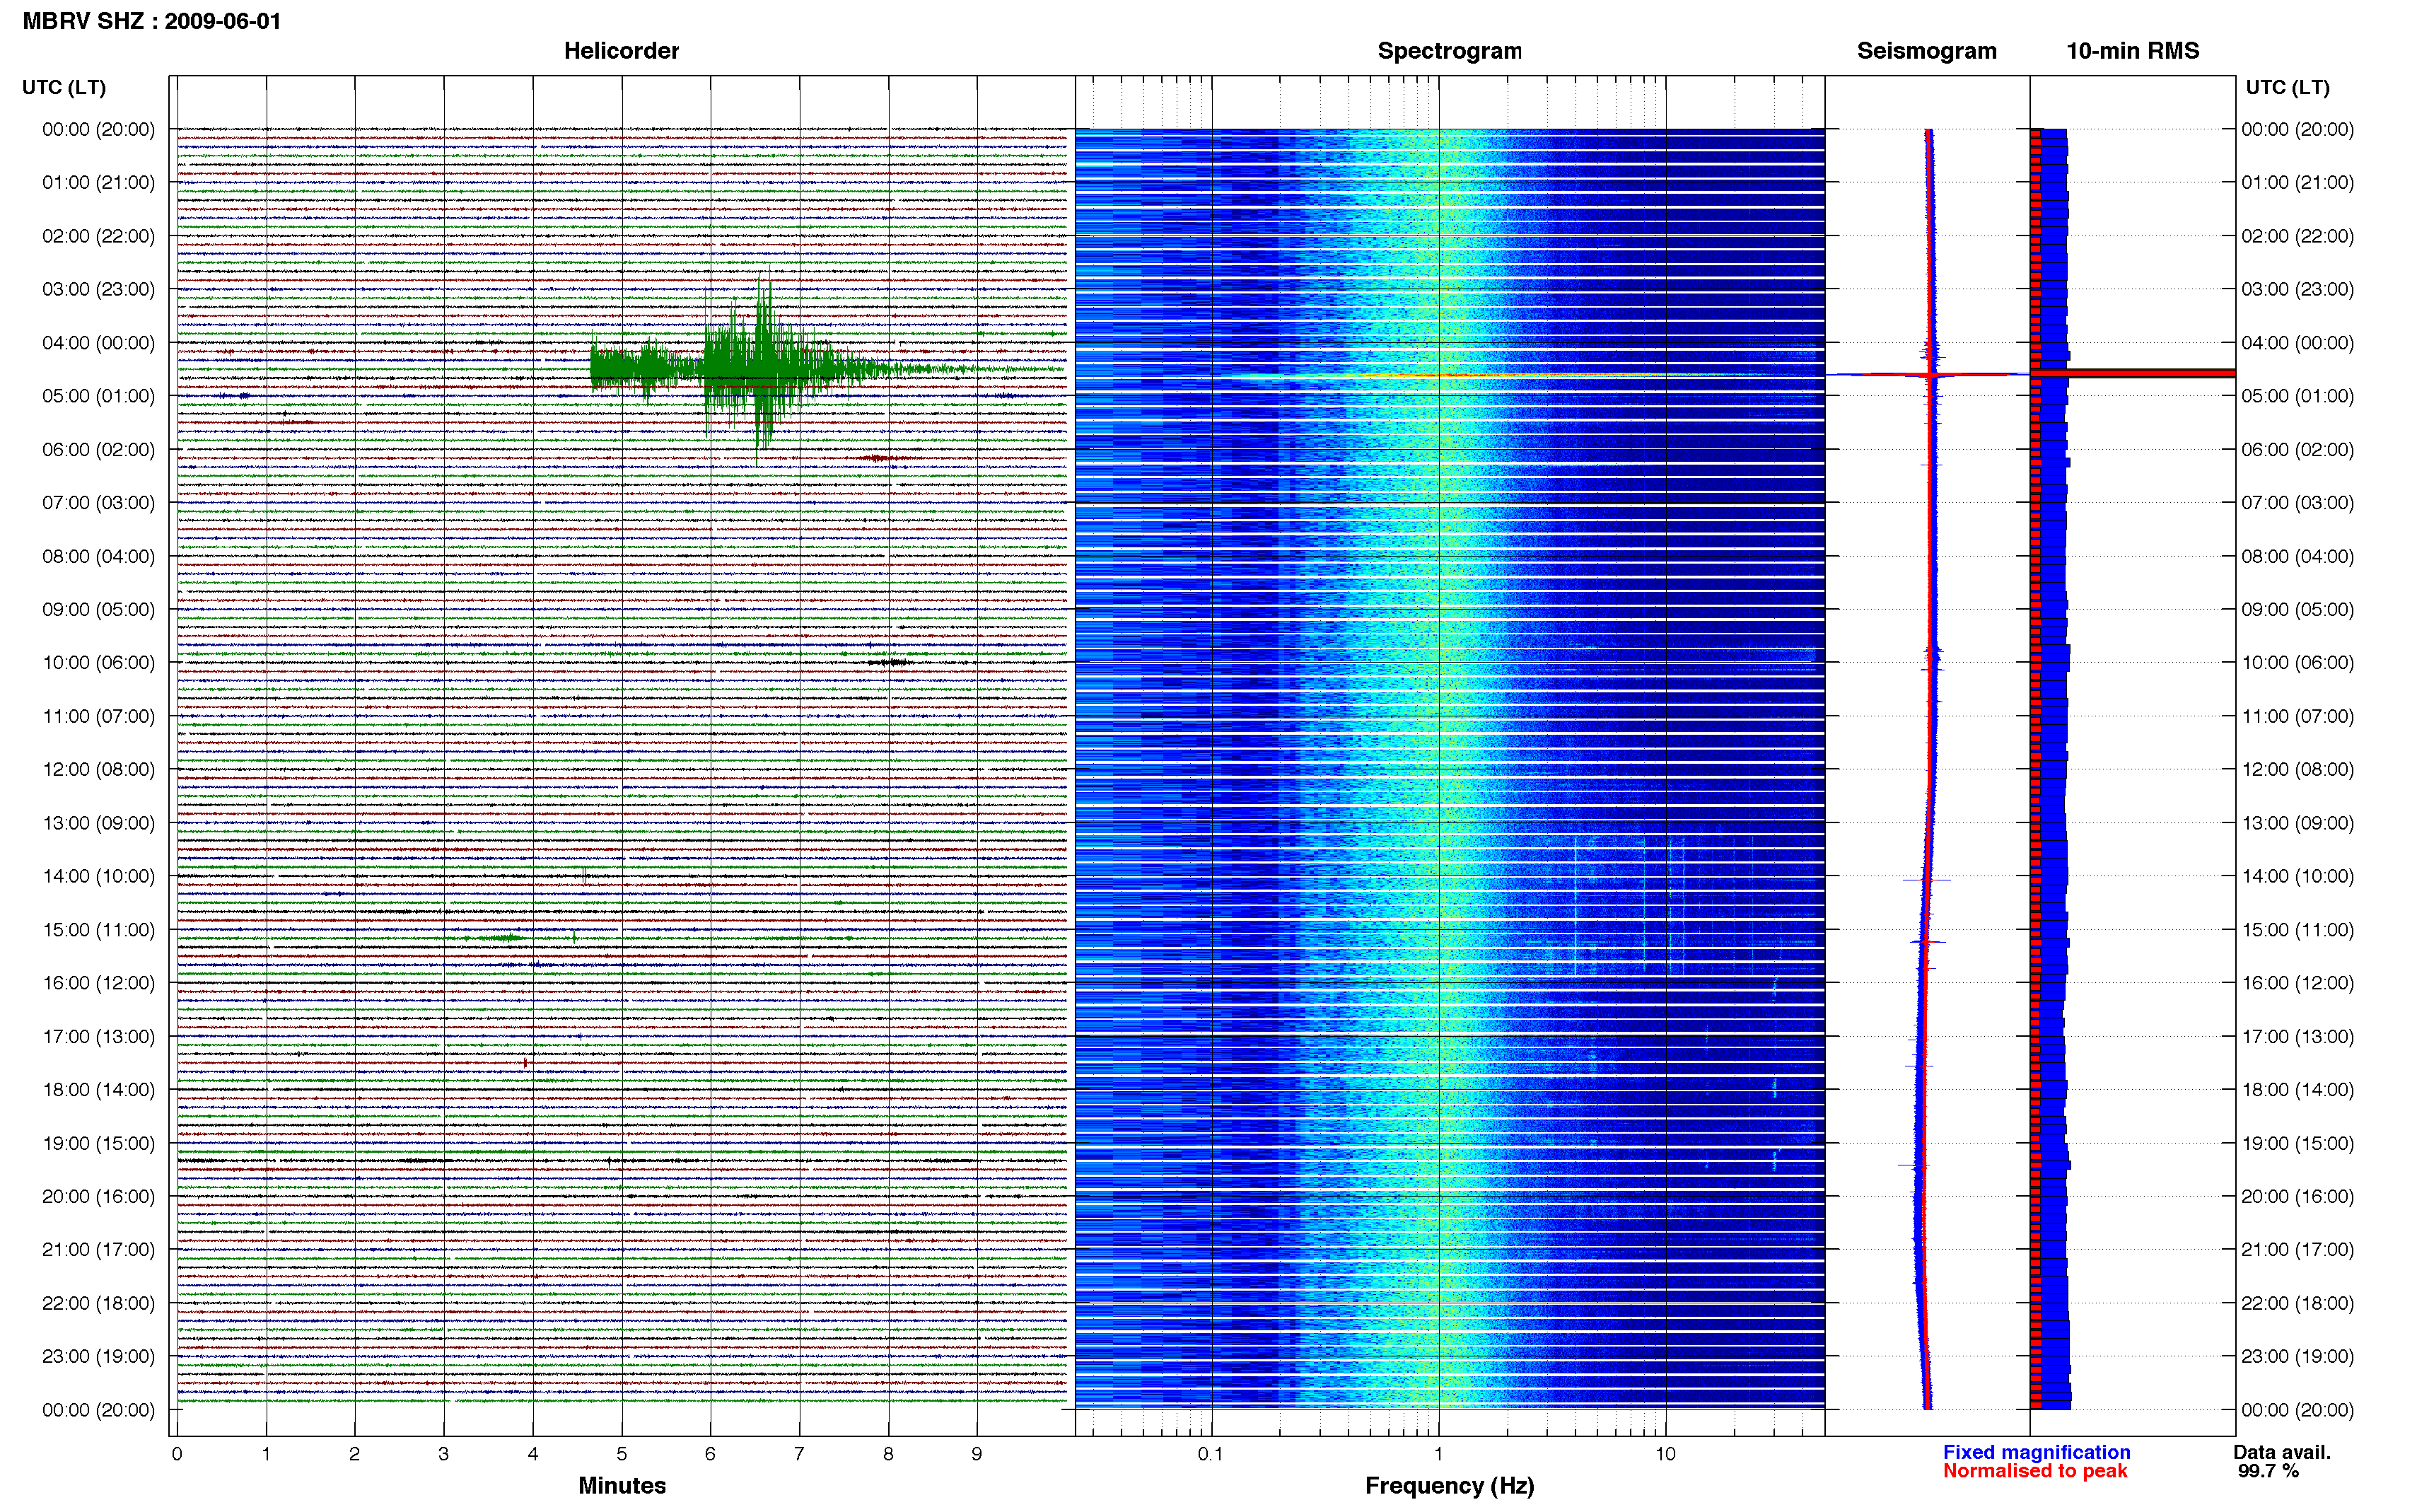Click the left 05:00 (01:00) time label
This screenshot has width=2417, height=1512.
pyautogui.click(x=98, y=396)
